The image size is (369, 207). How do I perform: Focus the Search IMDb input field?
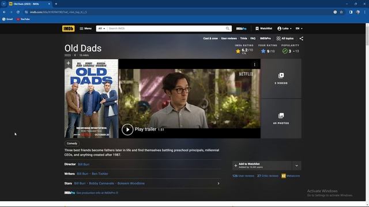[166, 28]
